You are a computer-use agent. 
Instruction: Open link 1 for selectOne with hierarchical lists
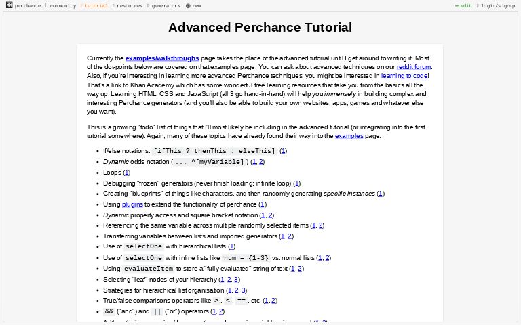(231, 246)
